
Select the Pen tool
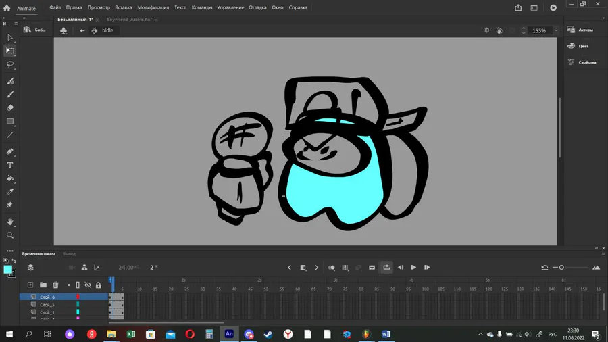pyautogui.click(x=10, y=151)
